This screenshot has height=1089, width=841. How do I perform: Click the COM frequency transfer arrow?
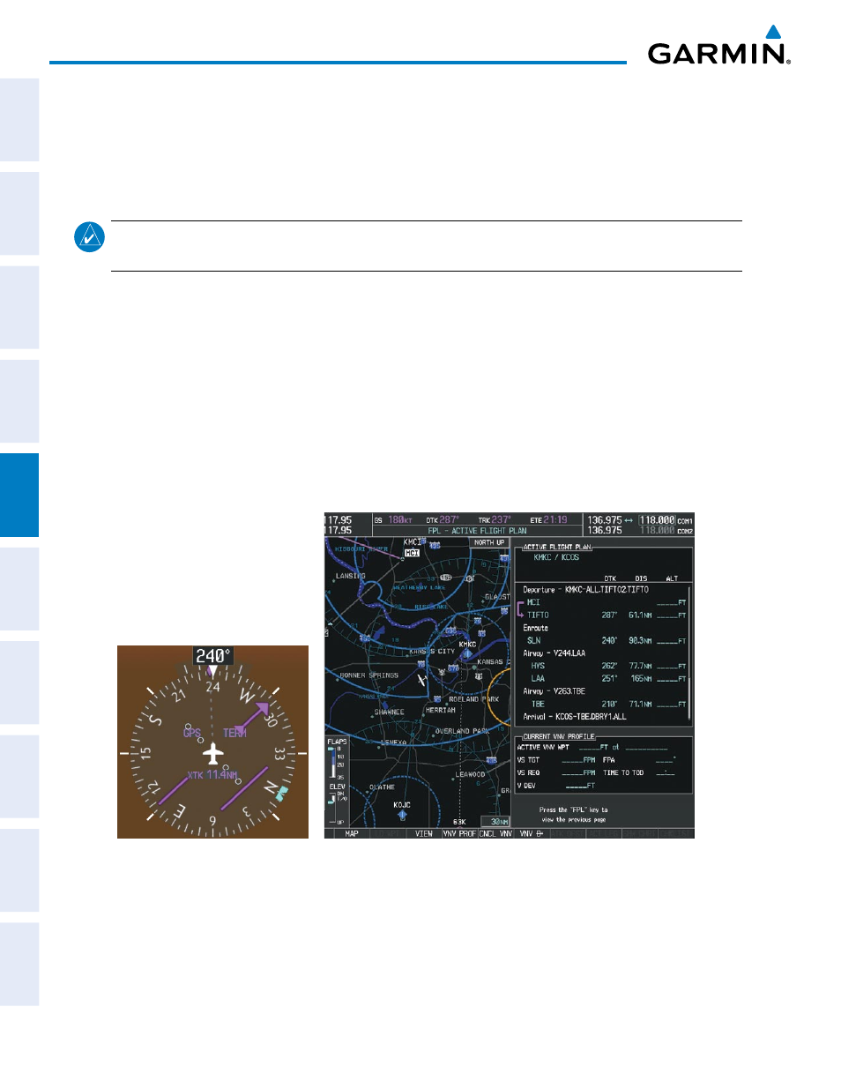629,520
